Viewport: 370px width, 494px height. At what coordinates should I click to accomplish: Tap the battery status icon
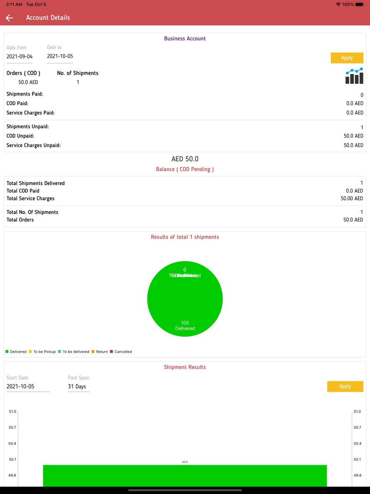pos(360,4)
